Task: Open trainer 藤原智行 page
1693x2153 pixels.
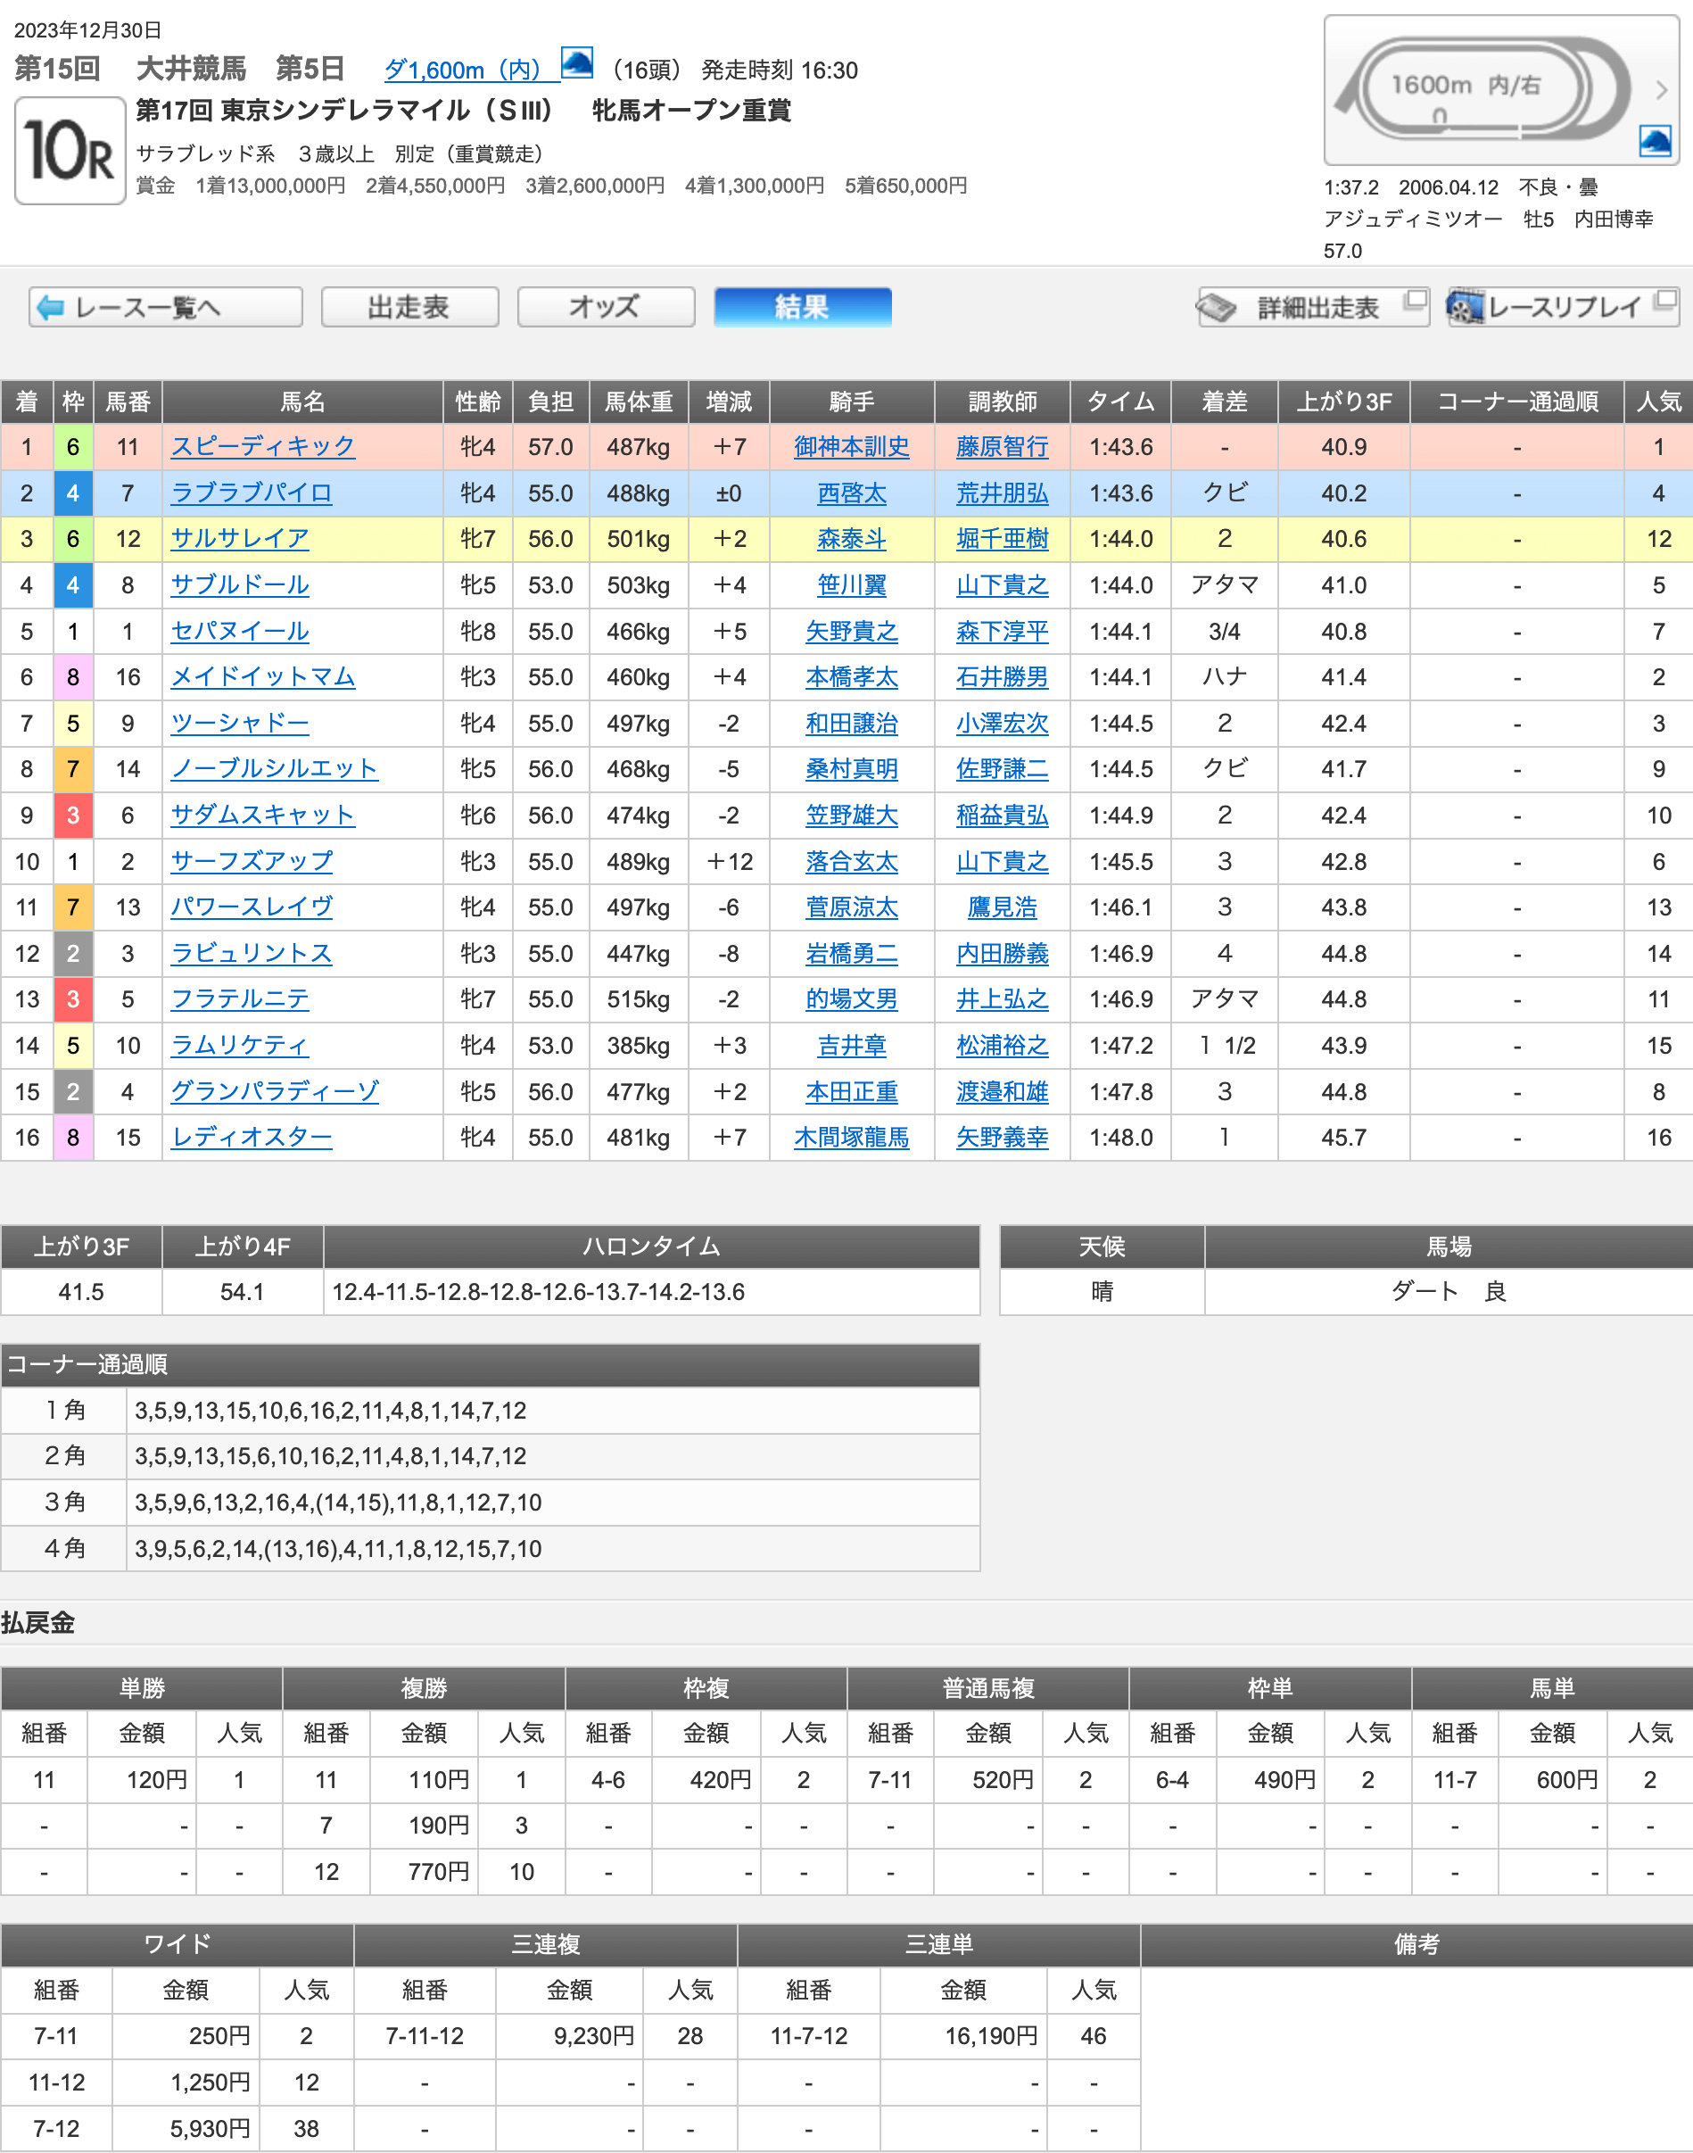Action: click(1002, 447)
